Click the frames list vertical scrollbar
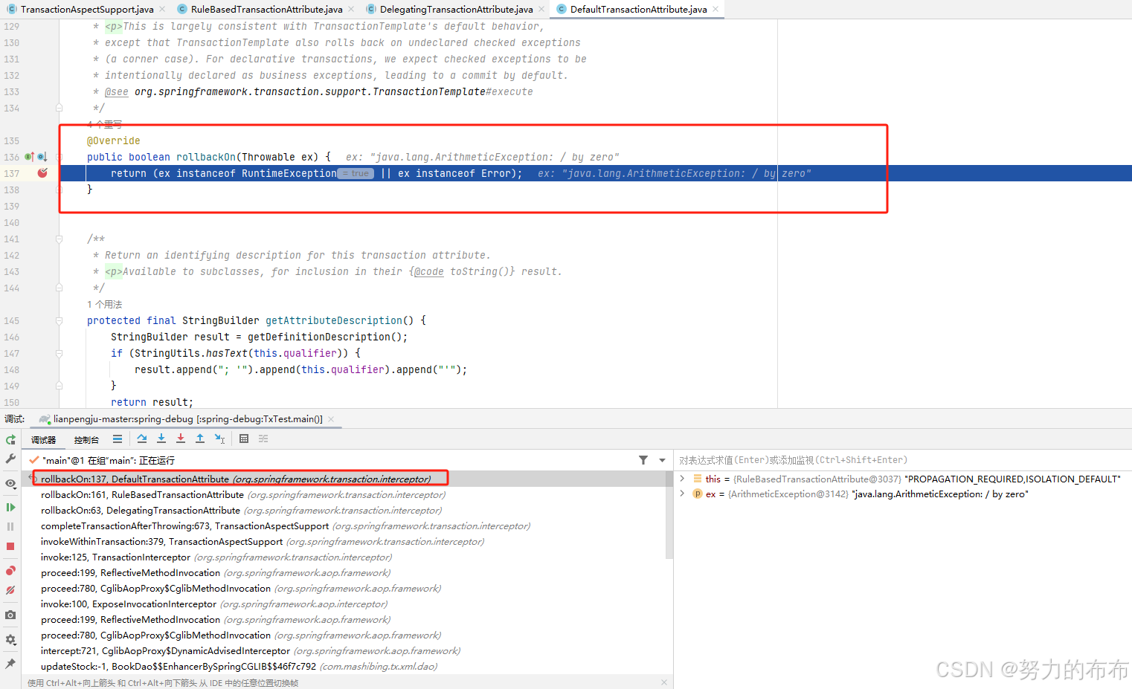Image resolution: width=1132 pixels, height=689 pixels. 669,515
